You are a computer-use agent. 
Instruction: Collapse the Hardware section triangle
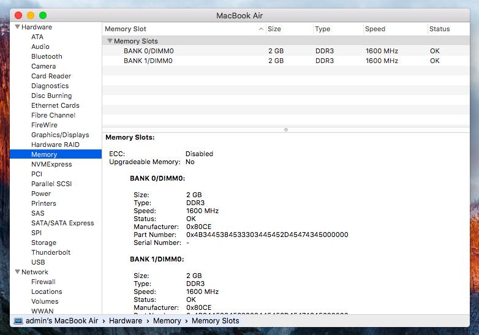tap(18, 27)
